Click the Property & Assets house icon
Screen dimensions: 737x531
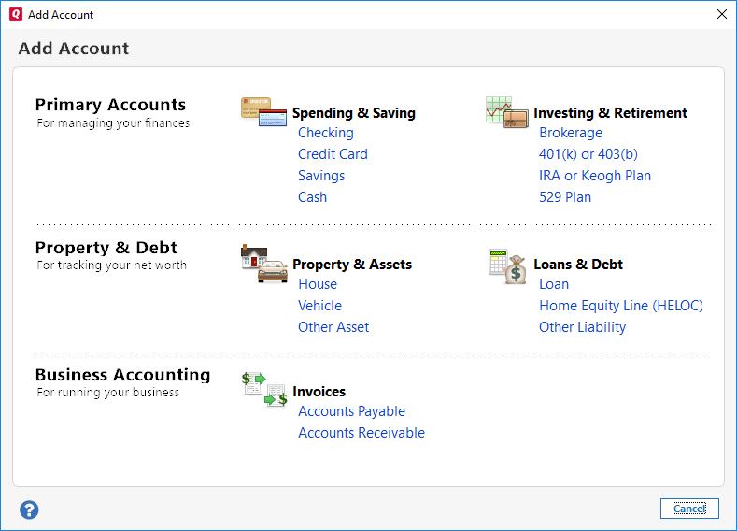tap(263, 264)
